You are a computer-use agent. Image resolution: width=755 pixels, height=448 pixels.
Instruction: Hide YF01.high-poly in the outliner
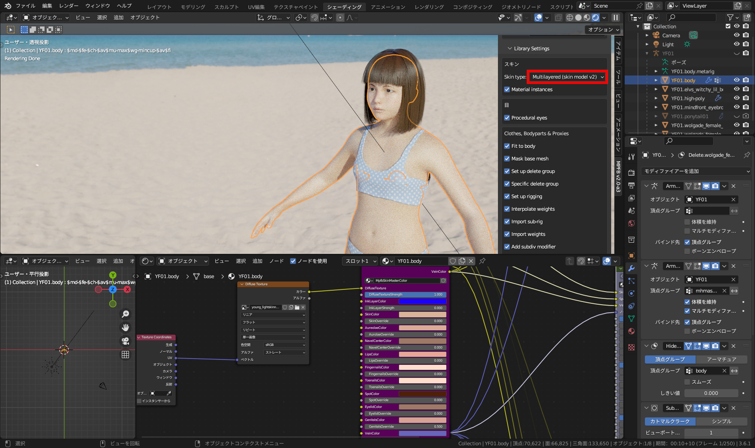[736, 98]
